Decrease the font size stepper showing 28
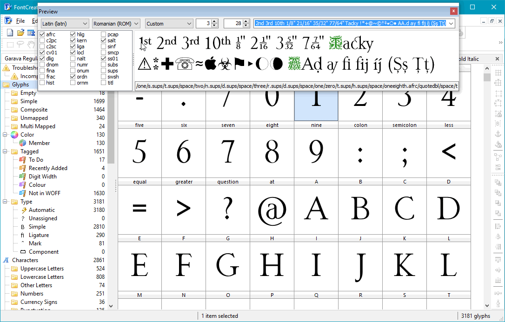505x322 pixels. 246,26
